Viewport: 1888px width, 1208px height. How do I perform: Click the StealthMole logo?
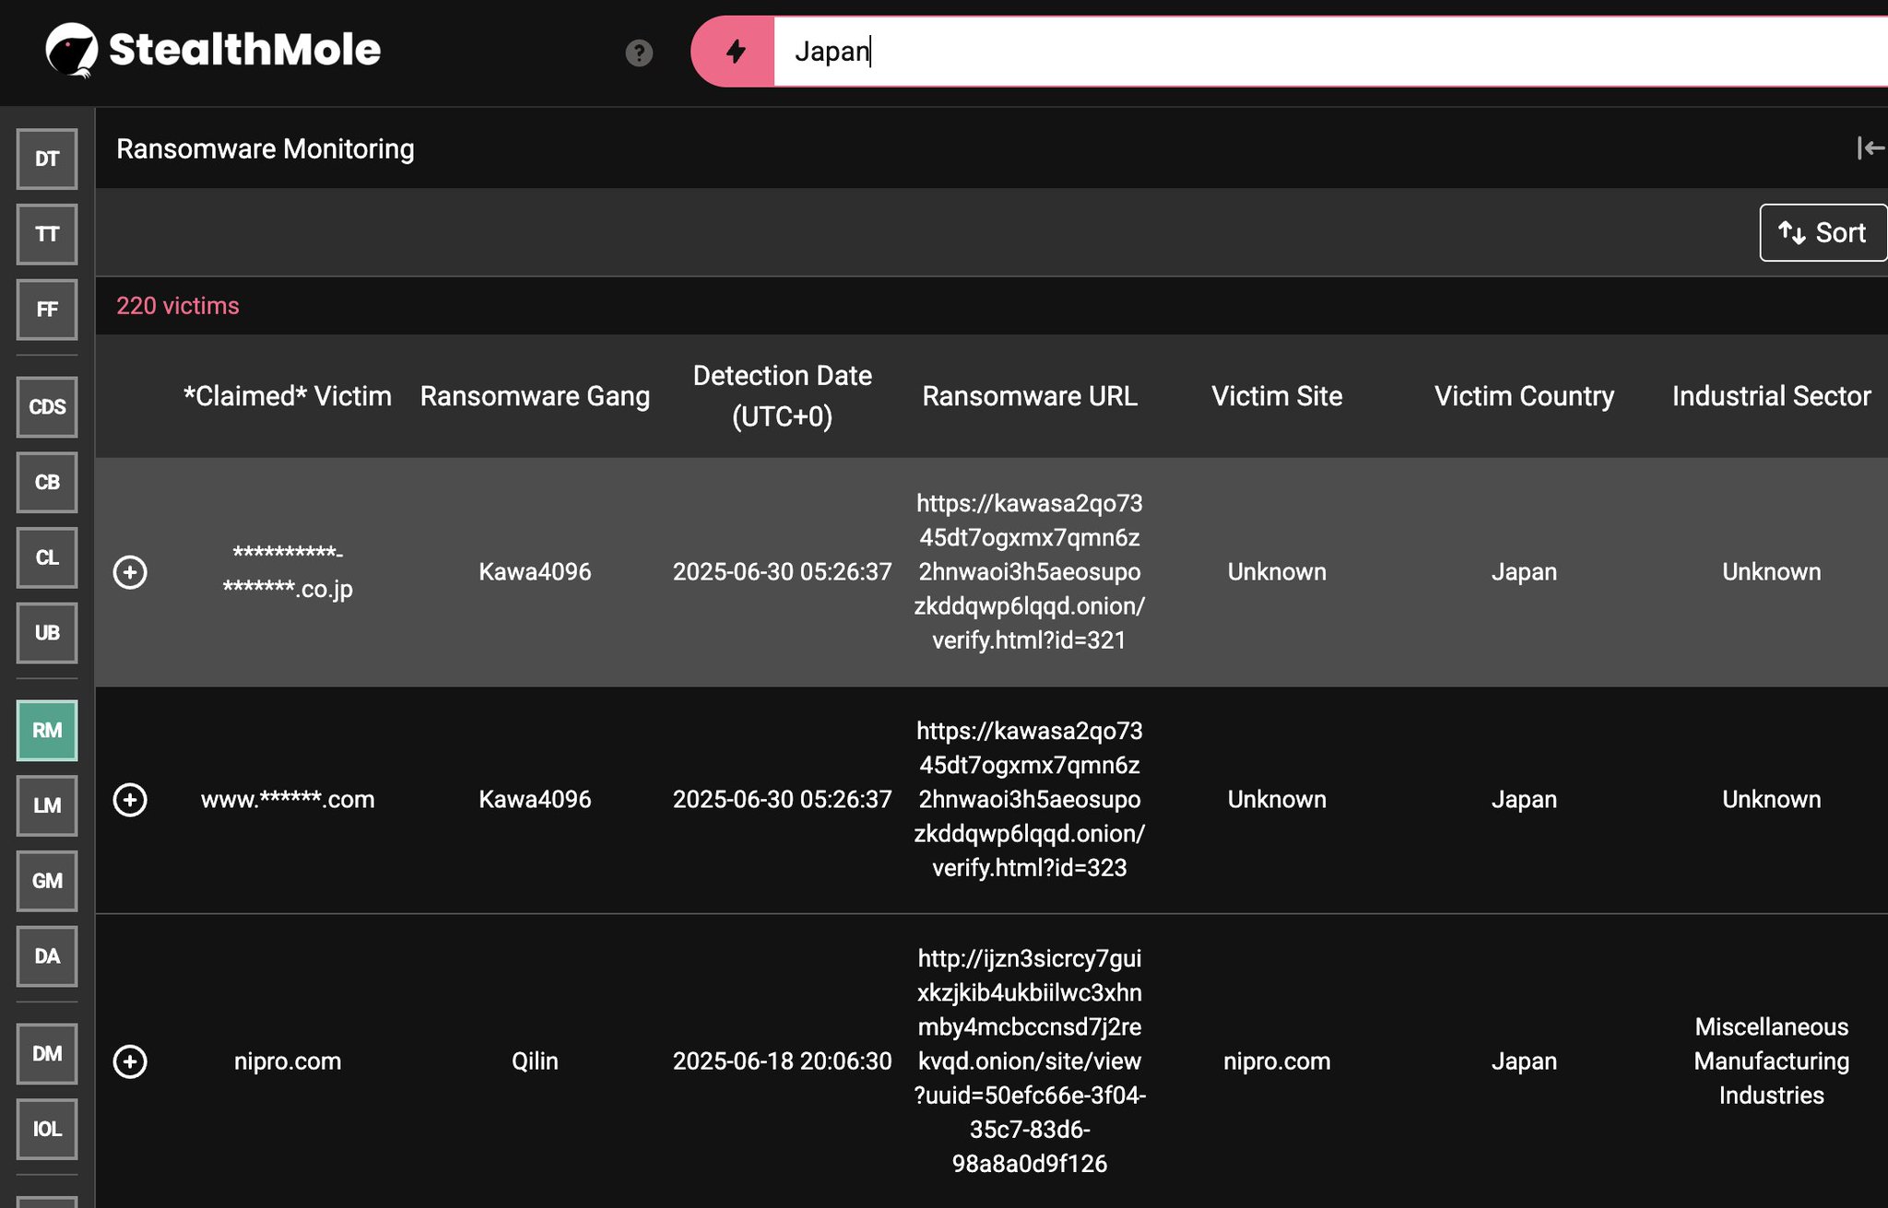pos(213,50)
